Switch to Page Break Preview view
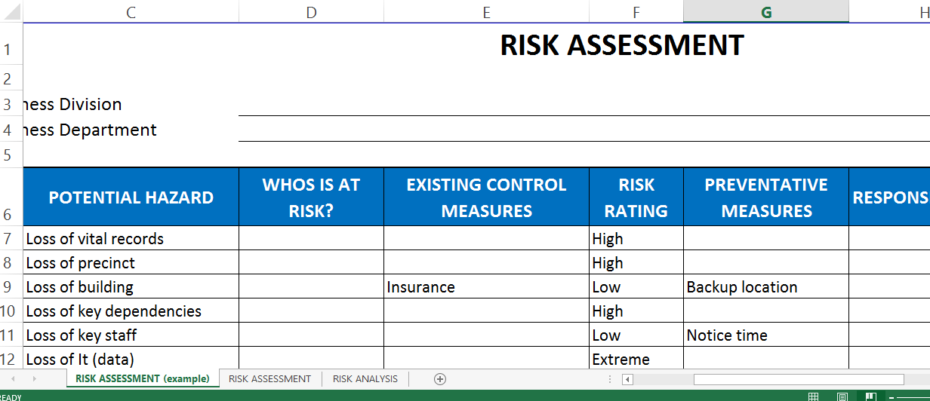Image resolution: width=930 pixels, height=401 pixels. (x=870, y=396)
